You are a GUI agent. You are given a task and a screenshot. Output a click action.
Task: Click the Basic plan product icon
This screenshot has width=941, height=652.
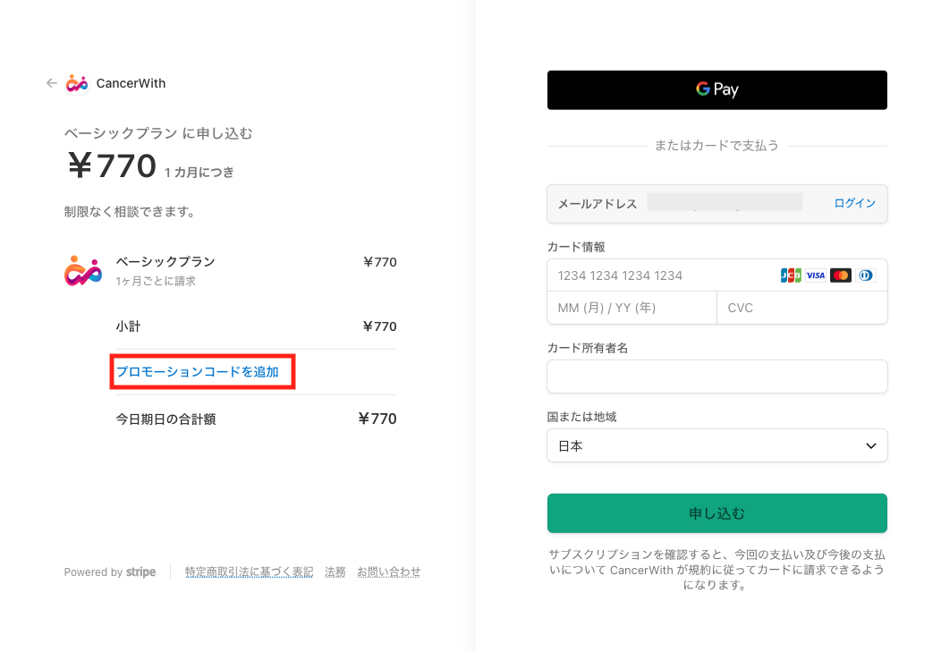(83, 270)
